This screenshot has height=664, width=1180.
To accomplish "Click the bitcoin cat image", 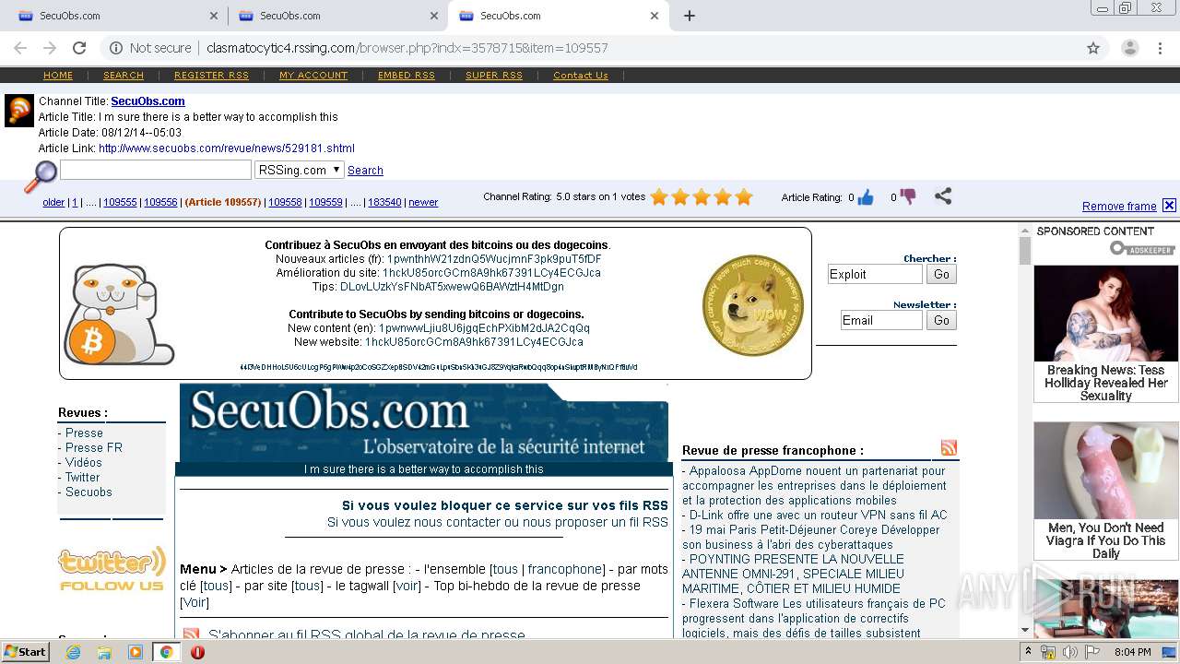I will coord(118,314).
